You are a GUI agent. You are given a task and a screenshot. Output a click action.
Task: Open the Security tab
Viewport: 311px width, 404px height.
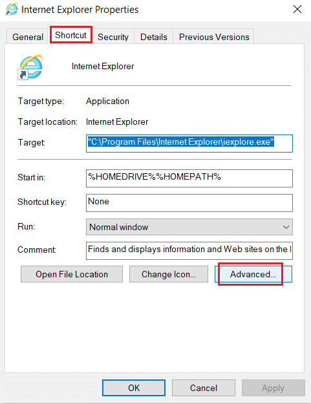(113, 37)
